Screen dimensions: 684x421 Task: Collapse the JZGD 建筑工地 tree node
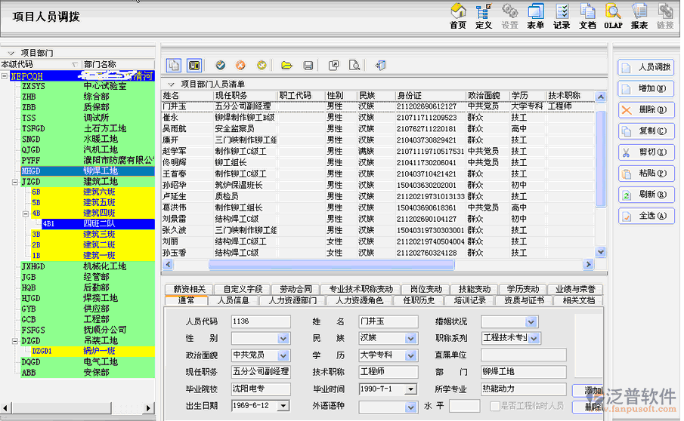pos(16,182)
